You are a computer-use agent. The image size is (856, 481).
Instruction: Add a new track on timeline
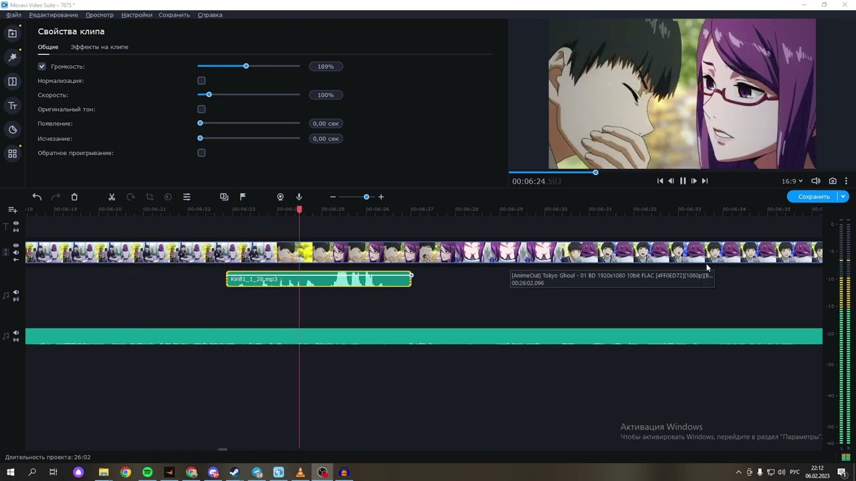point(12,210)
